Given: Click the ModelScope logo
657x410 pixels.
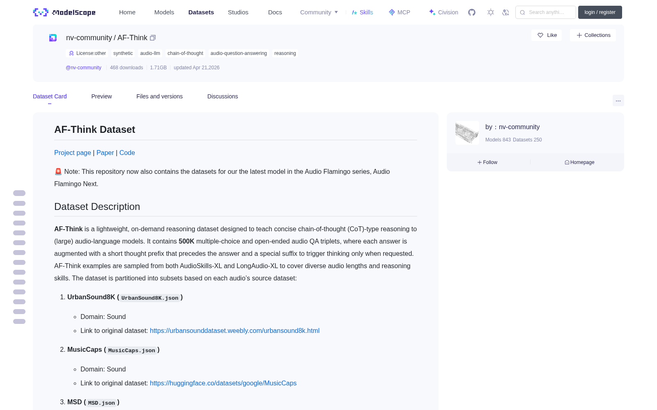Looking at the screenshot, I should (64, 12).
